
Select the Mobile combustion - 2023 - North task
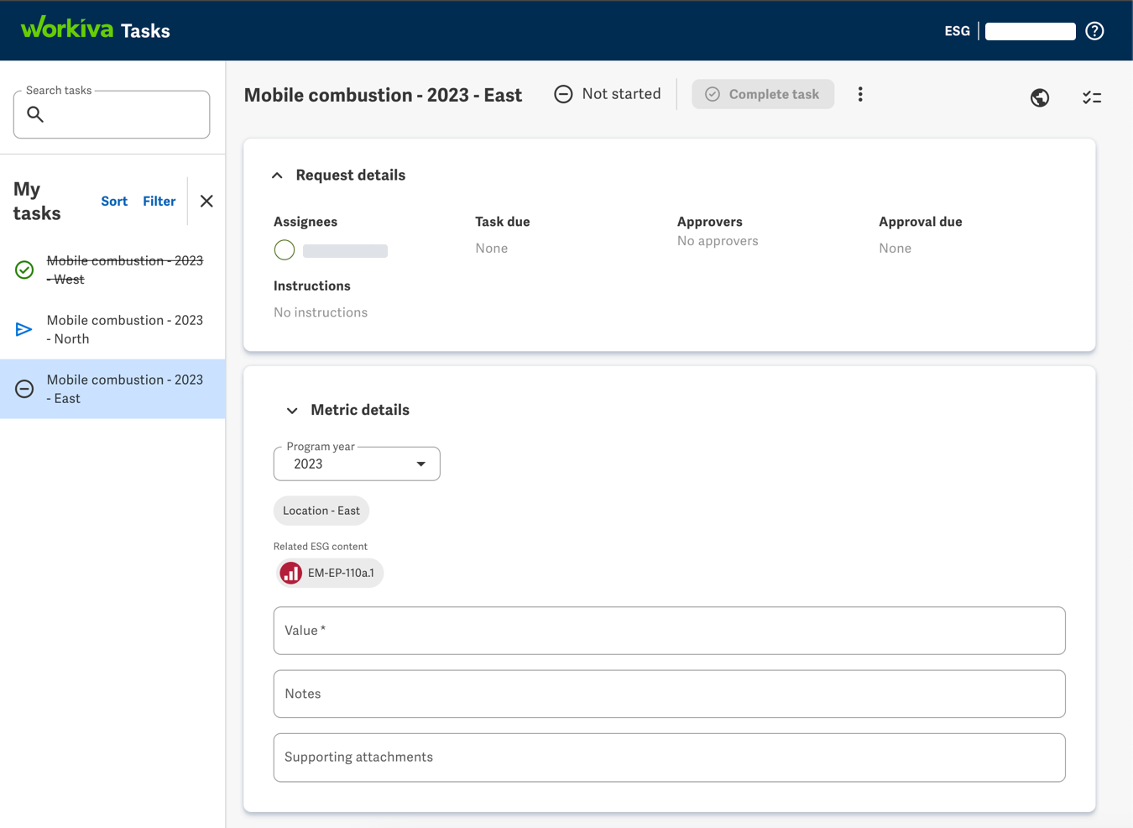124,329
